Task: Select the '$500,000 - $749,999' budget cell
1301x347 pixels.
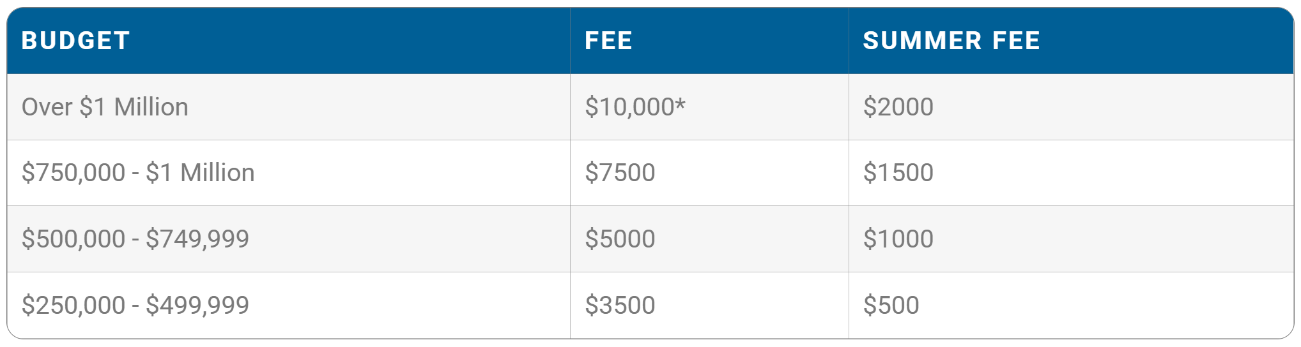Action: point(135,239)
